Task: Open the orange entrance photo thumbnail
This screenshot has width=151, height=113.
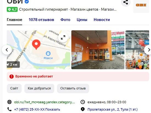Action: 98,50
